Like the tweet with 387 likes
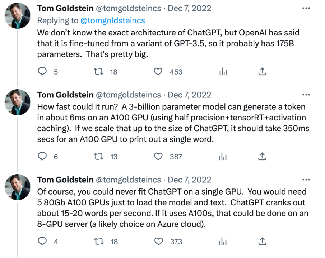This screenshot has height=258, width=325. (158, 157)
